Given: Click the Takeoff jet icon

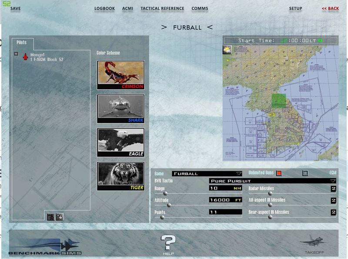Looking at the screenshot, I should point(314,244).
